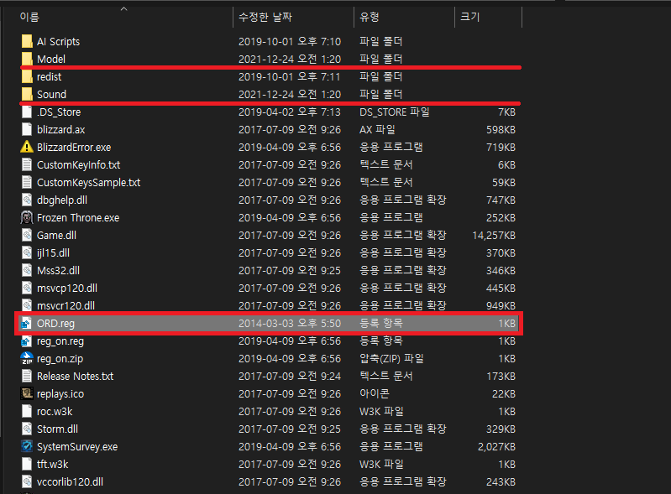Click the 2,027KB size of SystemSurvey.exe
The image size is (671, 494).
point(496,446)
